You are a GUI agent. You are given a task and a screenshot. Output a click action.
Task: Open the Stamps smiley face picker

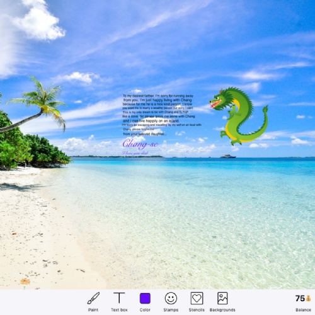[x=171, y=298]
